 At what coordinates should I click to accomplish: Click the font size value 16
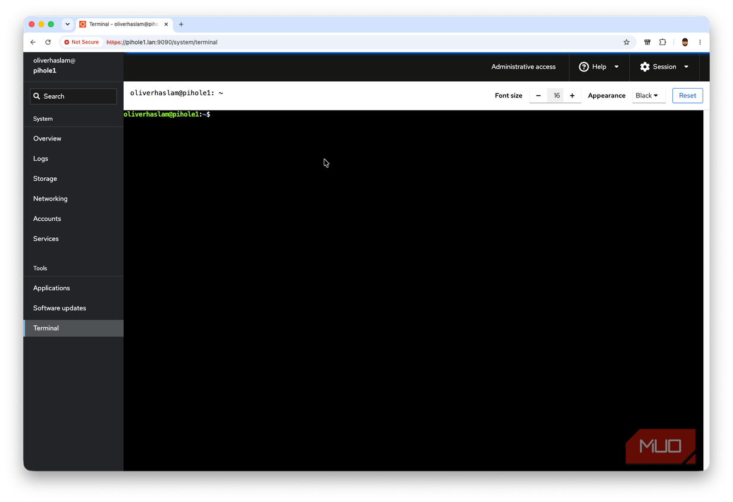click(x=556, y=96)
